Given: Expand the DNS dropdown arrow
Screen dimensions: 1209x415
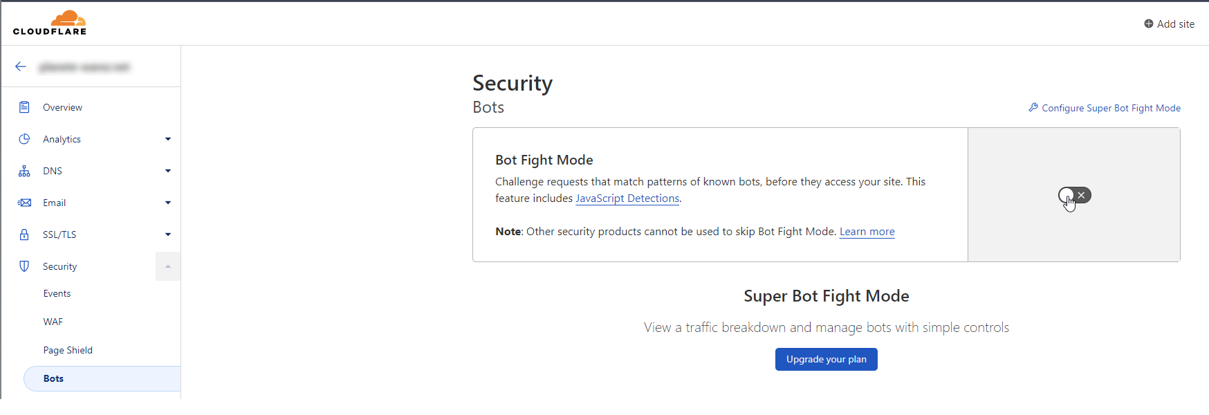Looking at the screenshot, I should pyautogui.click(x=168, y=171).
